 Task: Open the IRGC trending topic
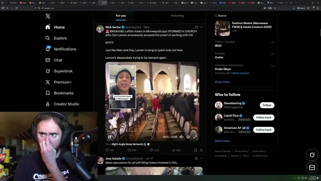[218, 46]
